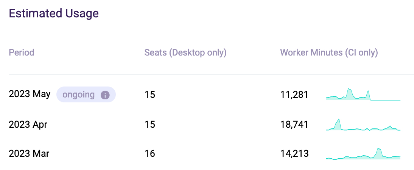
Task: Select the 2023 Apr period row
Action: (x=28, y=124)
